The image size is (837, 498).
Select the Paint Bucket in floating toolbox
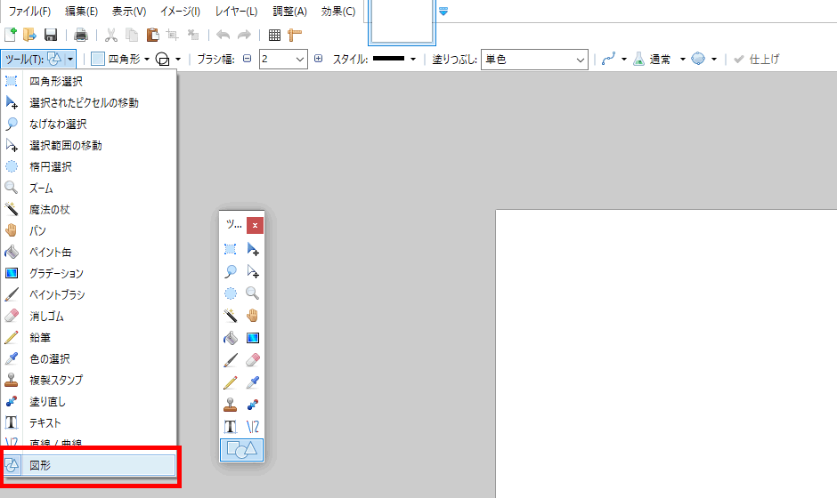click(x=231, y=338)
